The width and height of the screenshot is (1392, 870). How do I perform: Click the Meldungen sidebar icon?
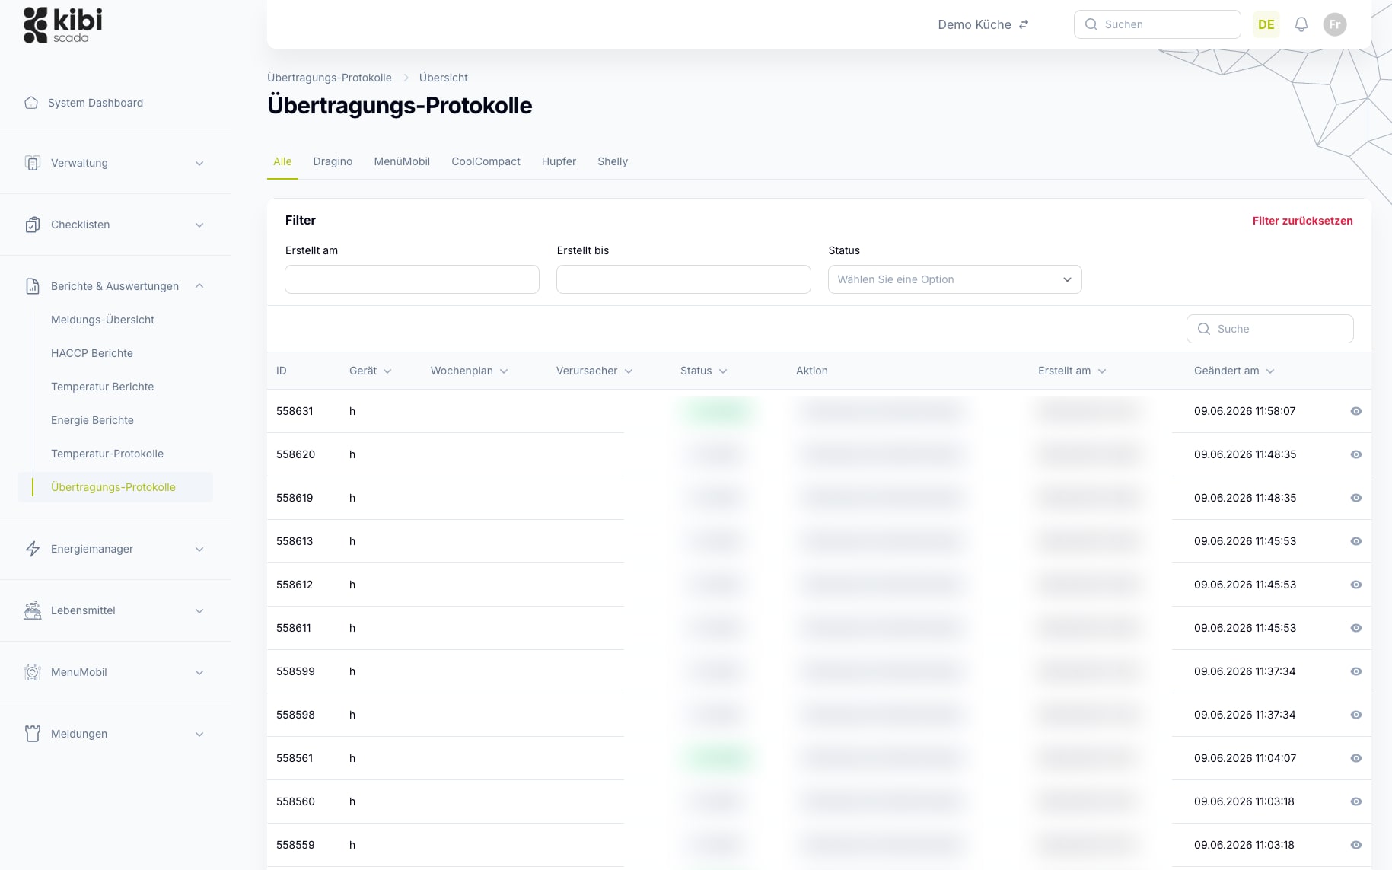[x=33, y=734]
